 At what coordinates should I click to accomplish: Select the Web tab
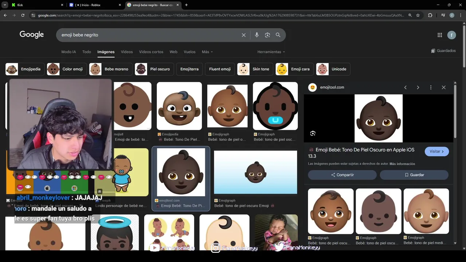[174, 52]
